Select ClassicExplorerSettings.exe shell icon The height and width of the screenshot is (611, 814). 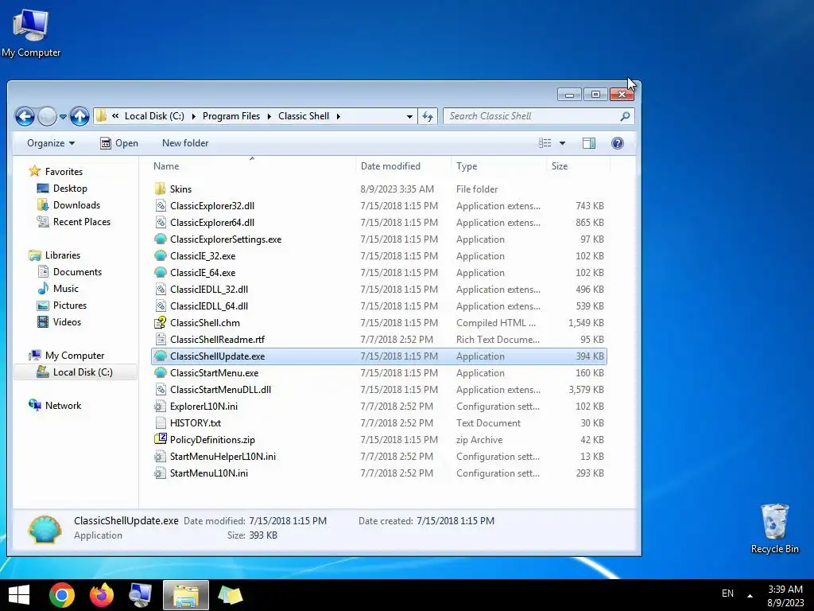(161, 239)
